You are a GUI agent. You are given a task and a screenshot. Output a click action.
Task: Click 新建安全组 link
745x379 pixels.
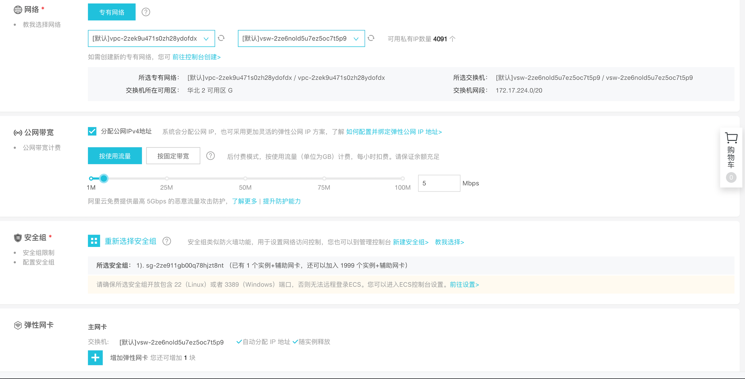pyautogui.click(x=410, y=242)
